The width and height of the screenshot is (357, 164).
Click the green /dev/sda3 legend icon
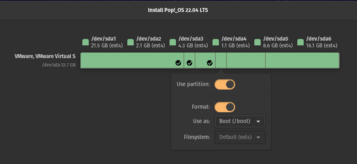pos(173,42)
